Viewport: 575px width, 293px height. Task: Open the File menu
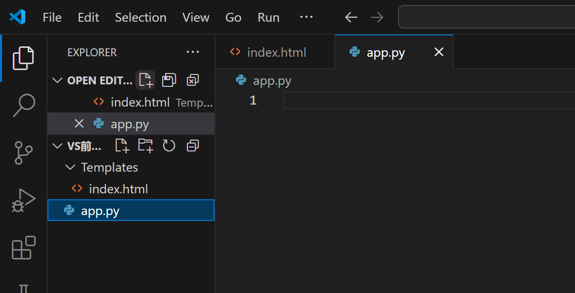click(52, 17)
